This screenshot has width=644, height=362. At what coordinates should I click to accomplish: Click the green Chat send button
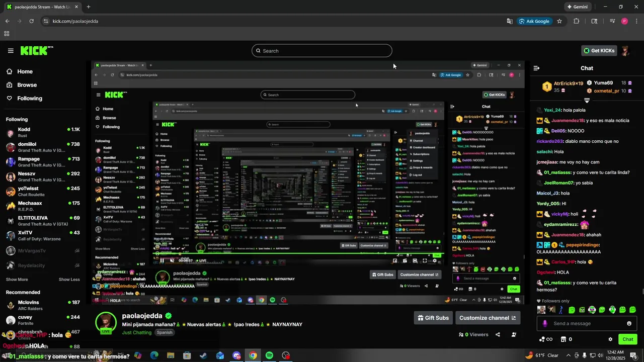click(628, 339)
